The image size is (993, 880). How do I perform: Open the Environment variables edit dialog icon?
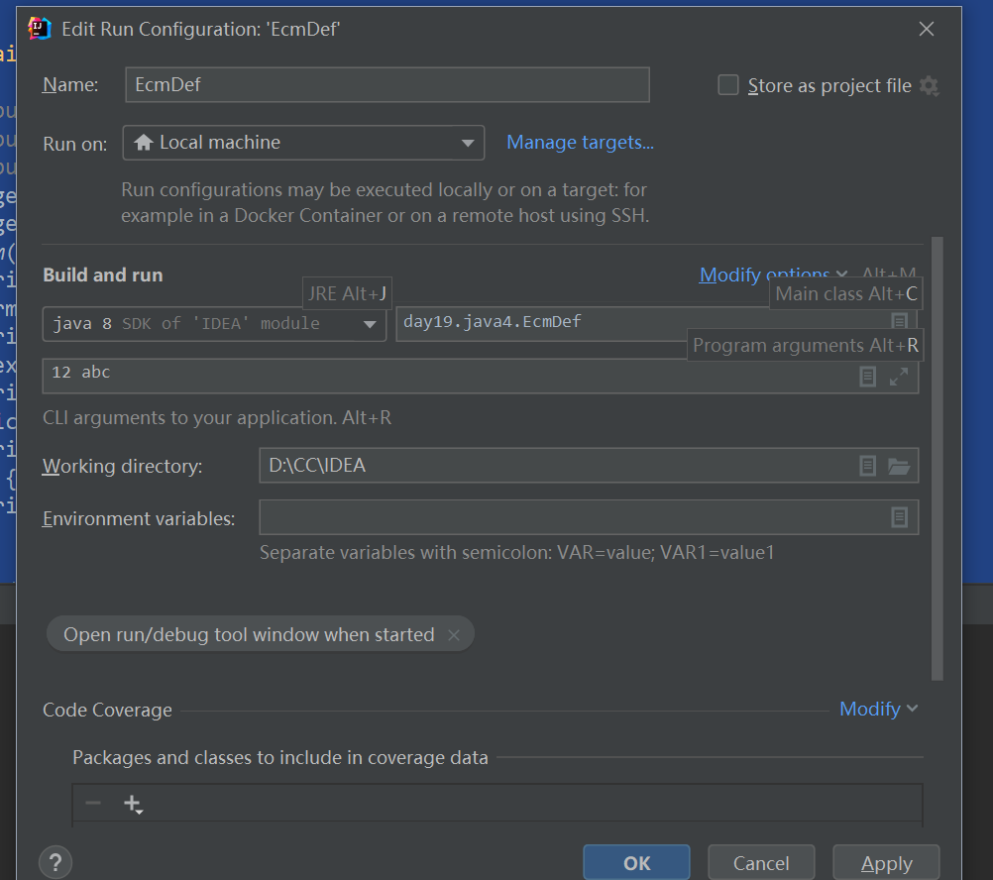(899, 517)
